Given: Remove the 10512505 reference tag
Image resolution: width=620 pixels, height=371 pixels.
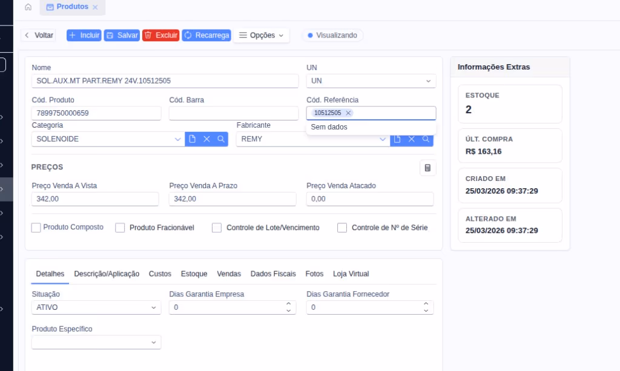Looking at the screenshot, I should pyautogui.click(x=348, y=113).
